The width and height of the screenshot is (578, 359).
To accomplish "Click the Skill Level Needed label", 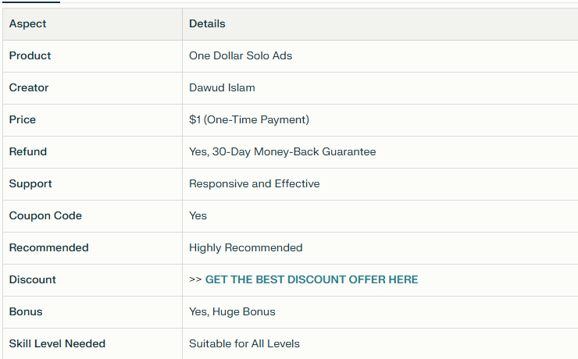I will (x=57, y=344).
